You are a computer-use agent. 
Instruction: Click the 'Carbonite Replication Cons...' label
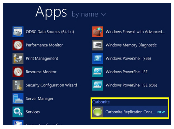click(x=130, y=112)
